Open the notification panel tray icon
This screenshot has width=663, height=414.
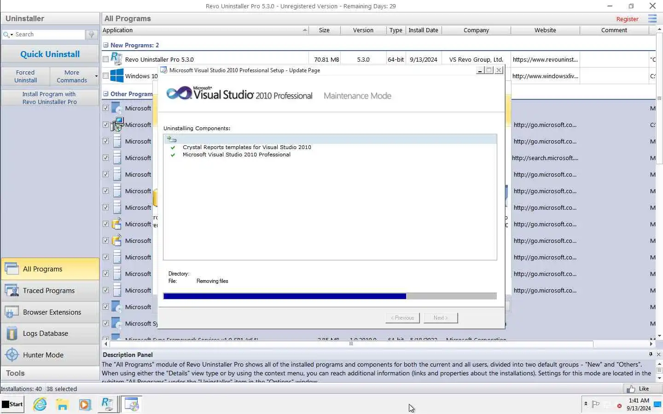click(657, 405)
